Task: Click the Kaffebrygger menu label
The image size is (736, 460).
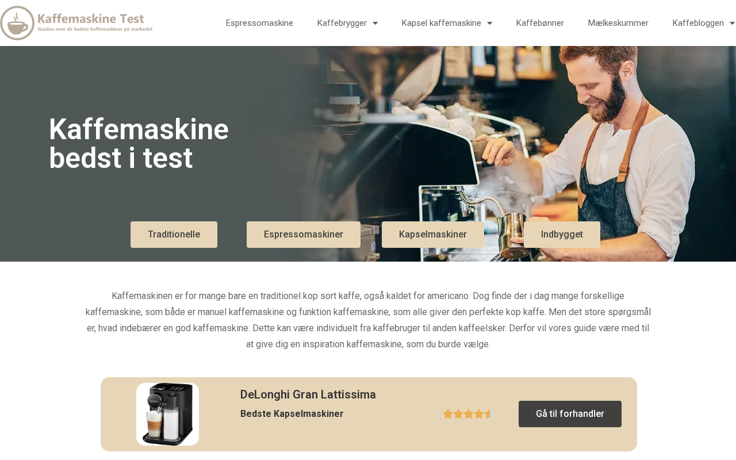Action: (x=342, y=23)
